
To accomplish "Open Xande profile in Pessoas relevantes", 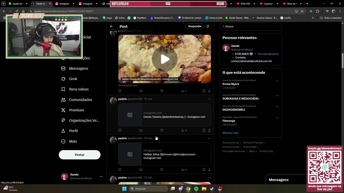I will 235,46.
